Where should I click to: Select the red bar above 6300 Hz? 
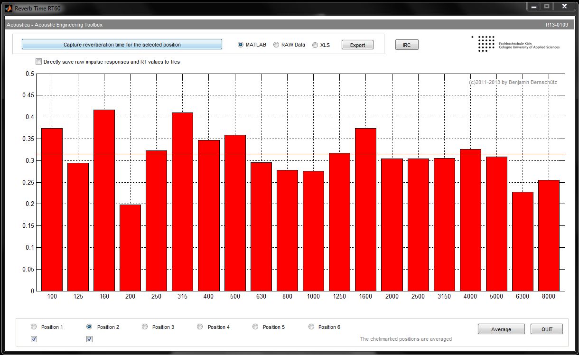[523, 241]
